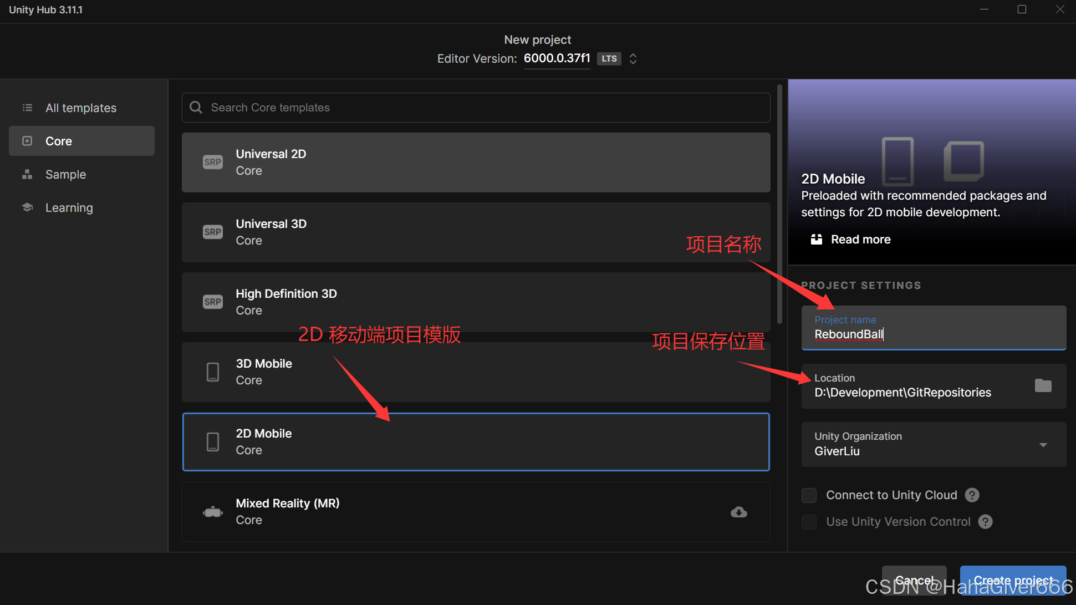The height and width of the screenshot is (605, 1076).
Task: Expand the Unity Organization dropdown
Action: [x=934, y=444]
